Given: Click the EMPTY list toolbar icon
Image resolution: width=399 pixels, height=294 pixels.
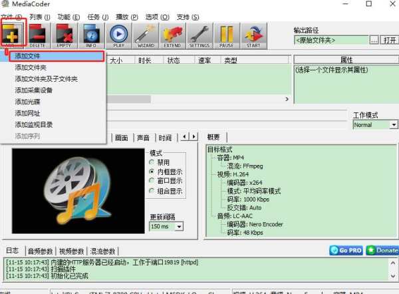Looking at the screenshot, I should coord(65,35).
